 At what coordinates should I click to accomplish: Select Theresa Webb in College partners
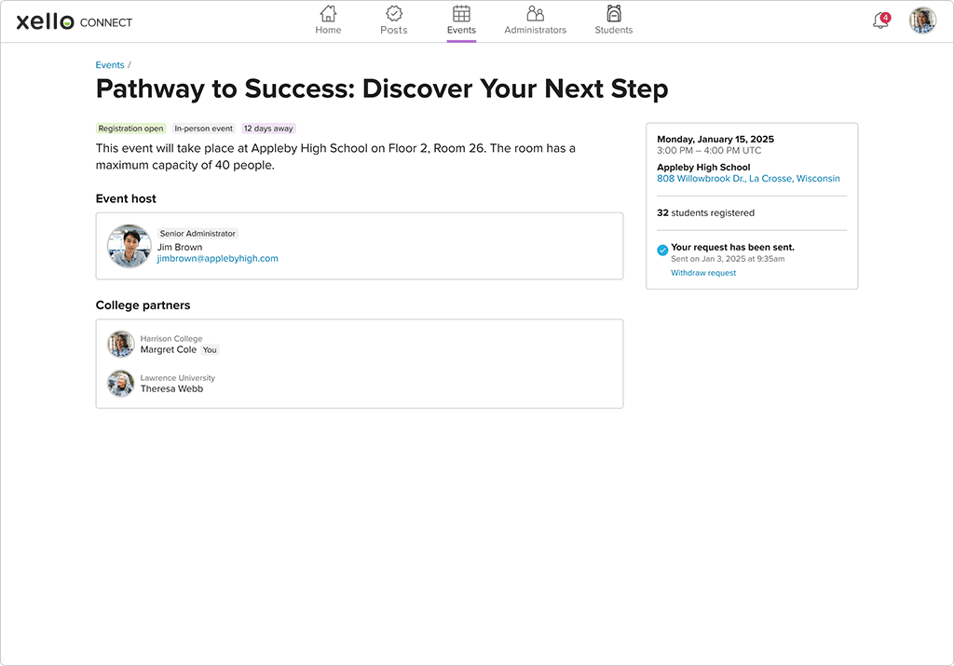[x=171, y=389]
